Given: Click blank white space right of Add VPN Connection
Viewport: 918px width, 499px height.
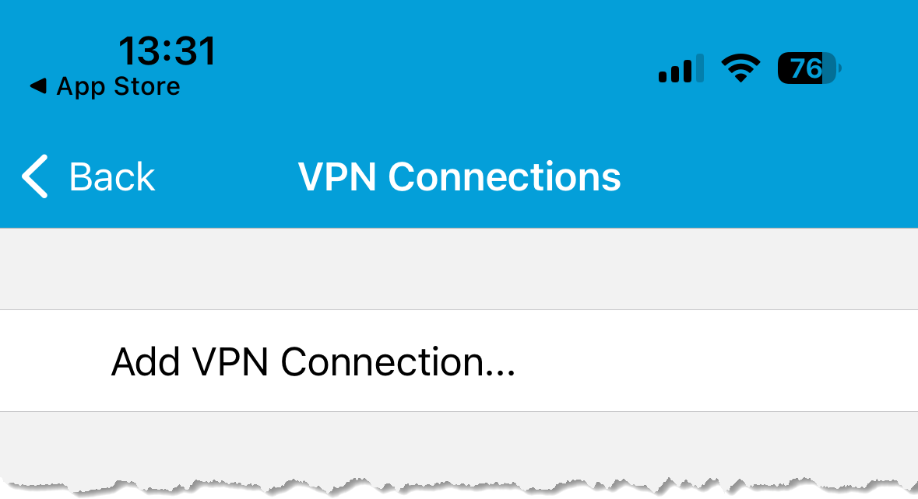Looking at the screenshot, I should pos(714,361).
